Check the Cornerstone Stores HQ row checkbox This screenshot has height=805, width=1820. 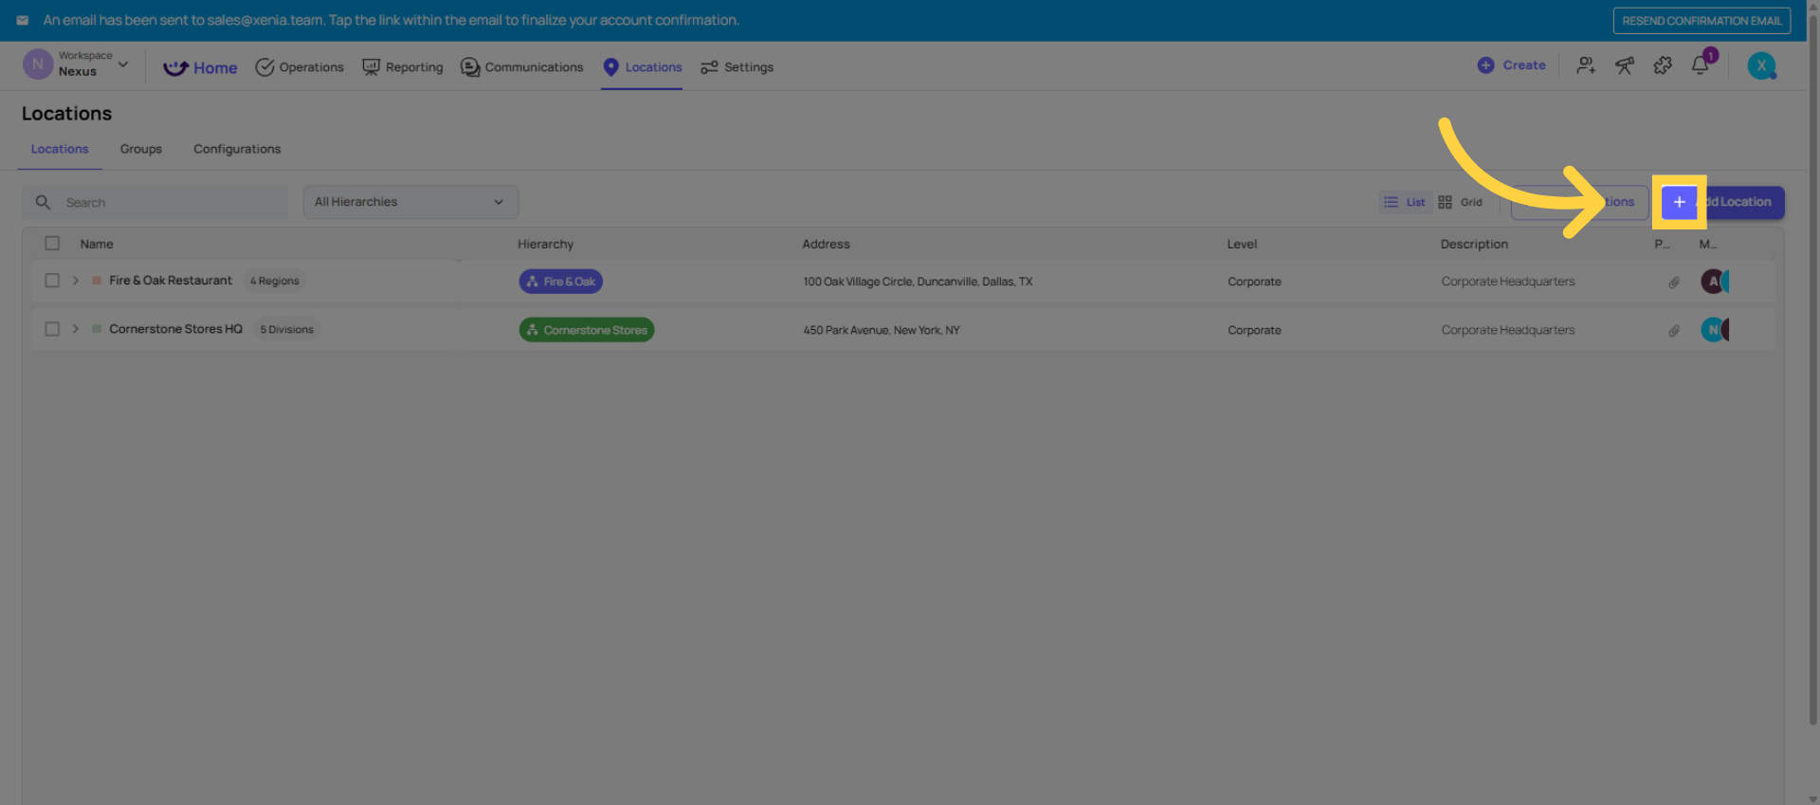tap(52, 329)
